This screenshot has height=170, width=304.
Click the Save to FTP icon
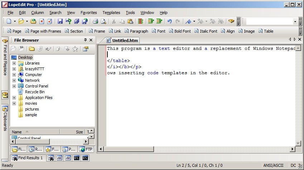pos(85,21)
